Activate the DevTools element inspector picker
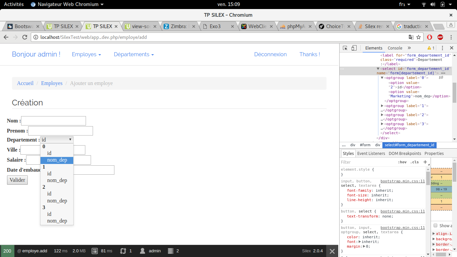 pyautogui.click(x=345, y=48)
